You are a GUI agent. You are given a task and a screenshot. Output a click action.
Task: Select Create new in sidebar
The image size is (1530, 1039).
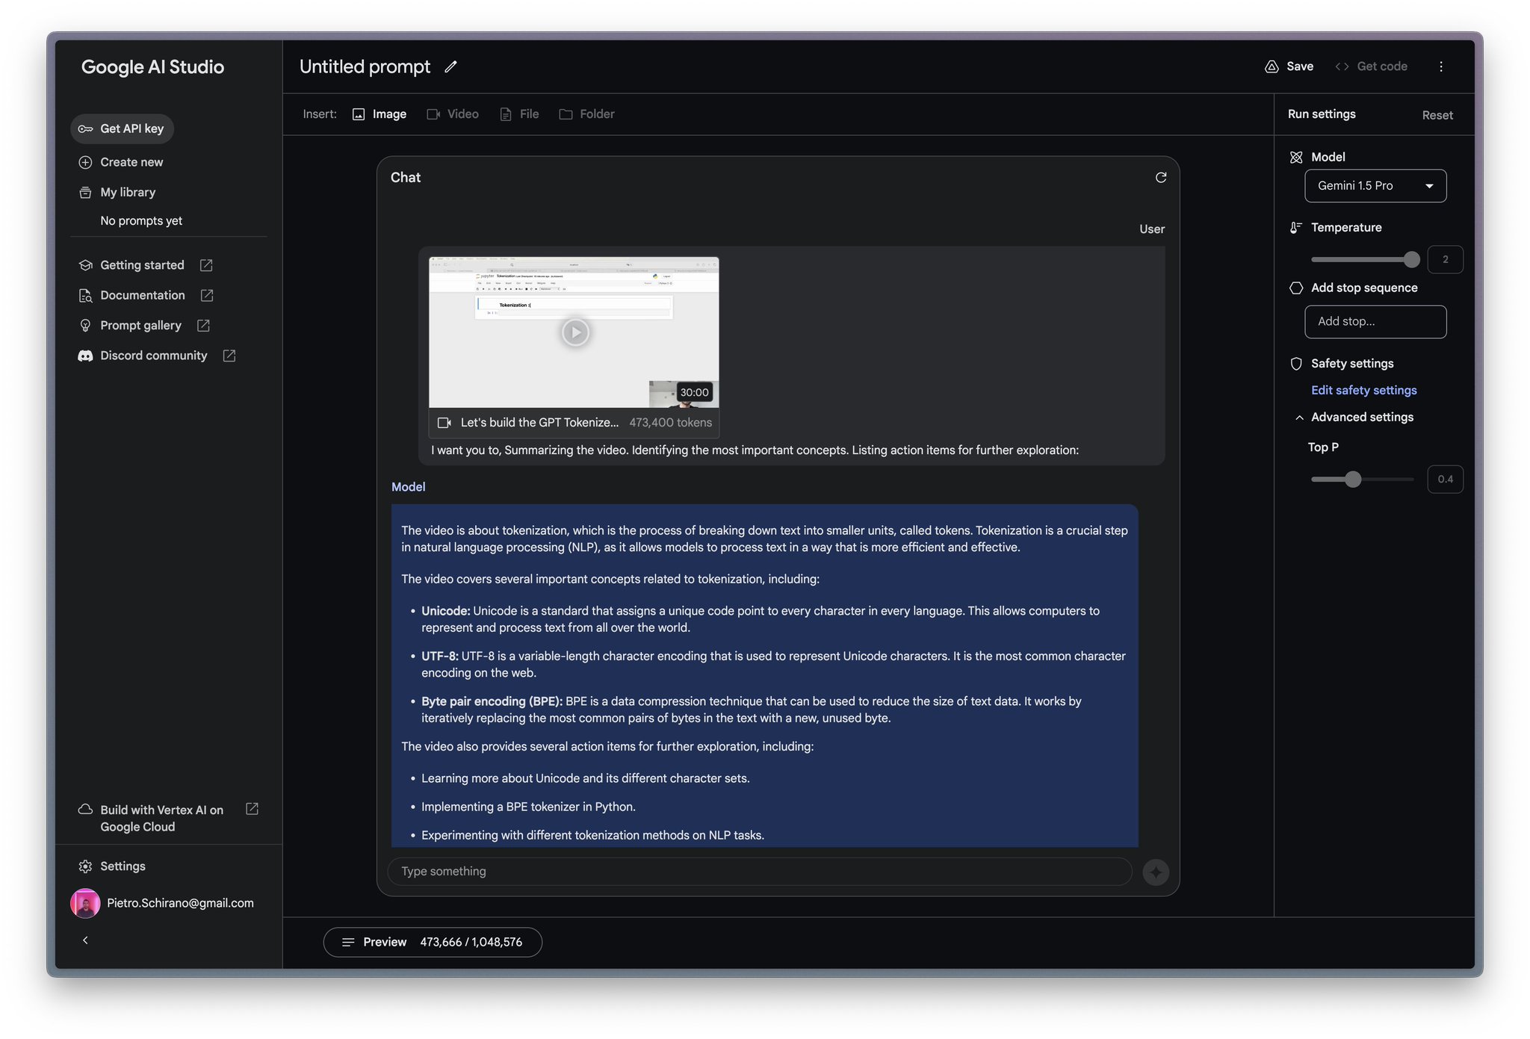(131, 162)
